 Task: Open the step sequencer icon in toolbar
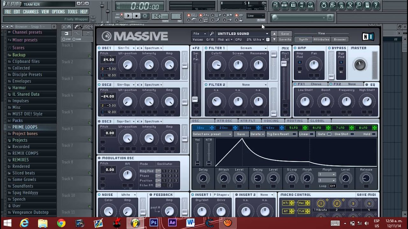(x=285, y=5)
